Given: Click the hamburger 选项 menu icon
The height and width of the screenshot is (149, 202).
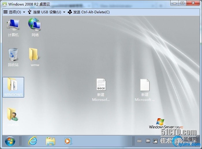Looking at the screenshot, I should point(5,12).
